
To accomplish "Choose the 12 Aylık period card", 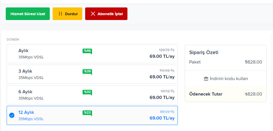I will [x=92, y=116].
